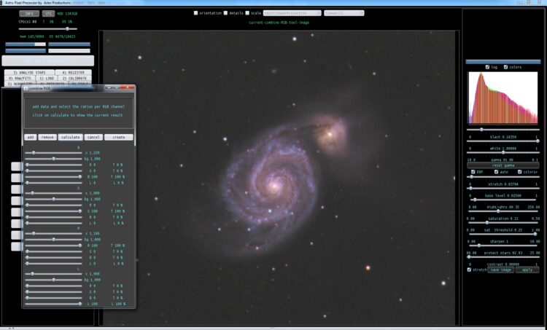Click the G 100 channel slider

pyautogui.click(x=53, y=211)
